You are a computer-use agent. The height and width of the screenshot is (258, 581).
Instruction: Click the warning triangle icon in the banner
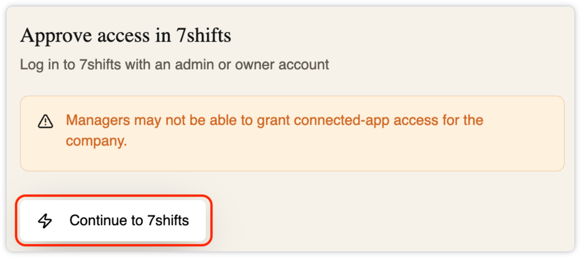point(45,122)
